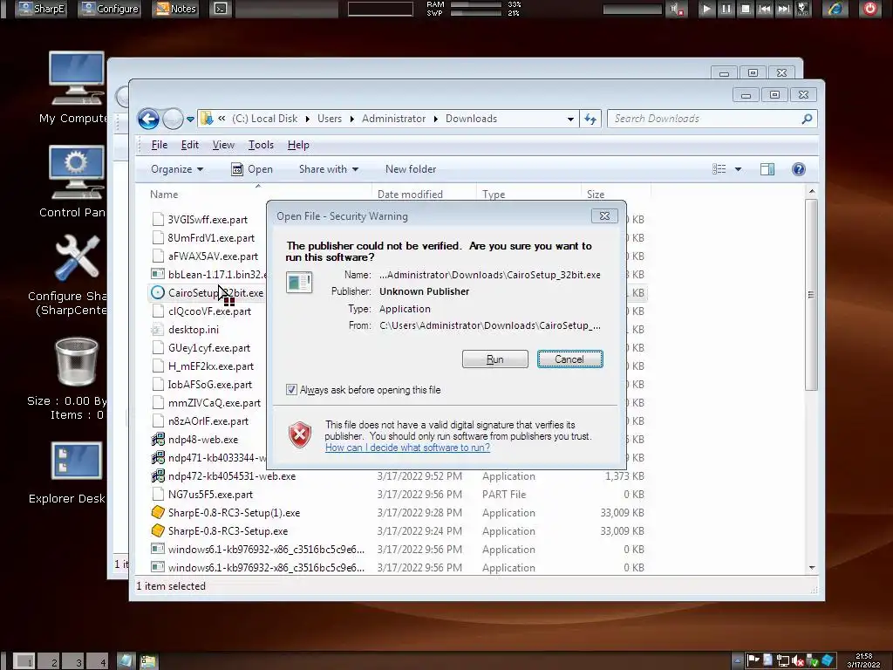This screenshot has width=893, height=670.
Task: Open the recent pages dropdown beside forward arrow
Action: (190, 119)
